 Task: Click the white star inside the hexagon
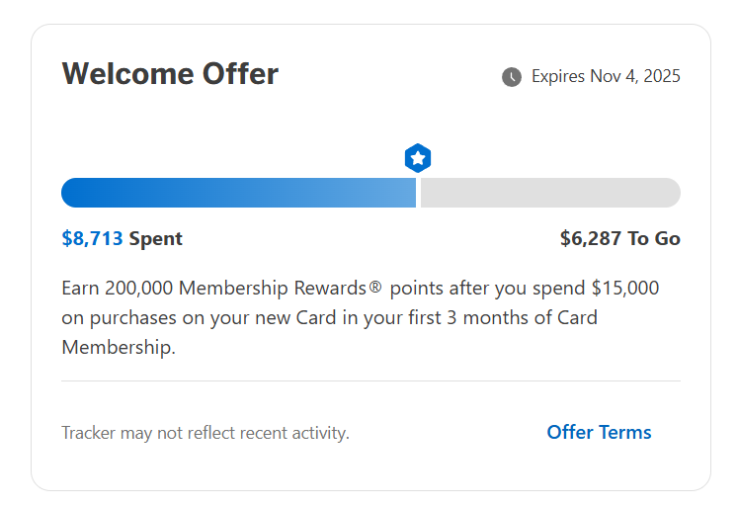418,158
